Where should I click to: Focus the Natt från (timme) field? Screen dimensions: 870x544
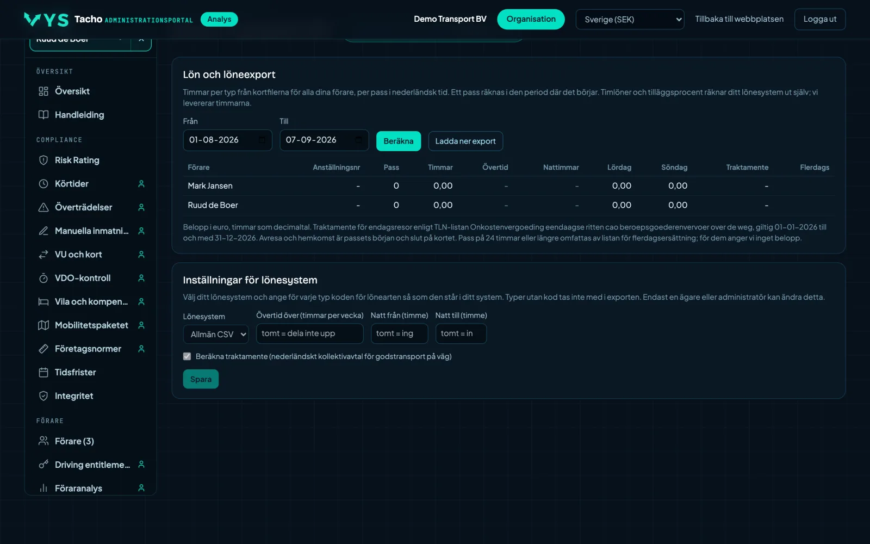coord(400,333)
